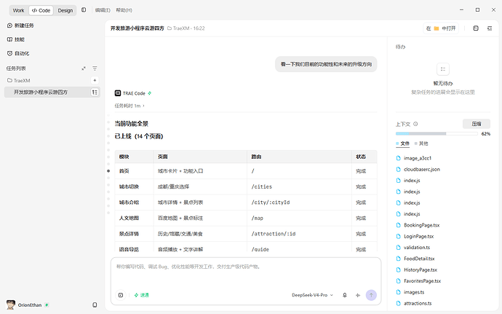Click the clock icon beside 自动化
This screenshot has width=502, height=314.
(9, 53)
